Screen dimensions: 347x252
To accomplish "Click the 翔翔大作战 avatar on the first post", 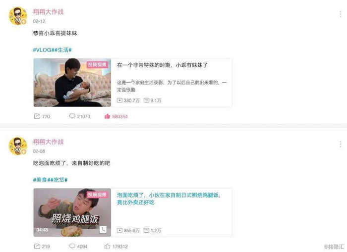I will pos(18,16).
